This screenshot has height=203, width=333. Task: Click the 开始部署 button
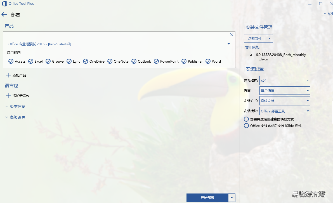[x=207, y=198]
